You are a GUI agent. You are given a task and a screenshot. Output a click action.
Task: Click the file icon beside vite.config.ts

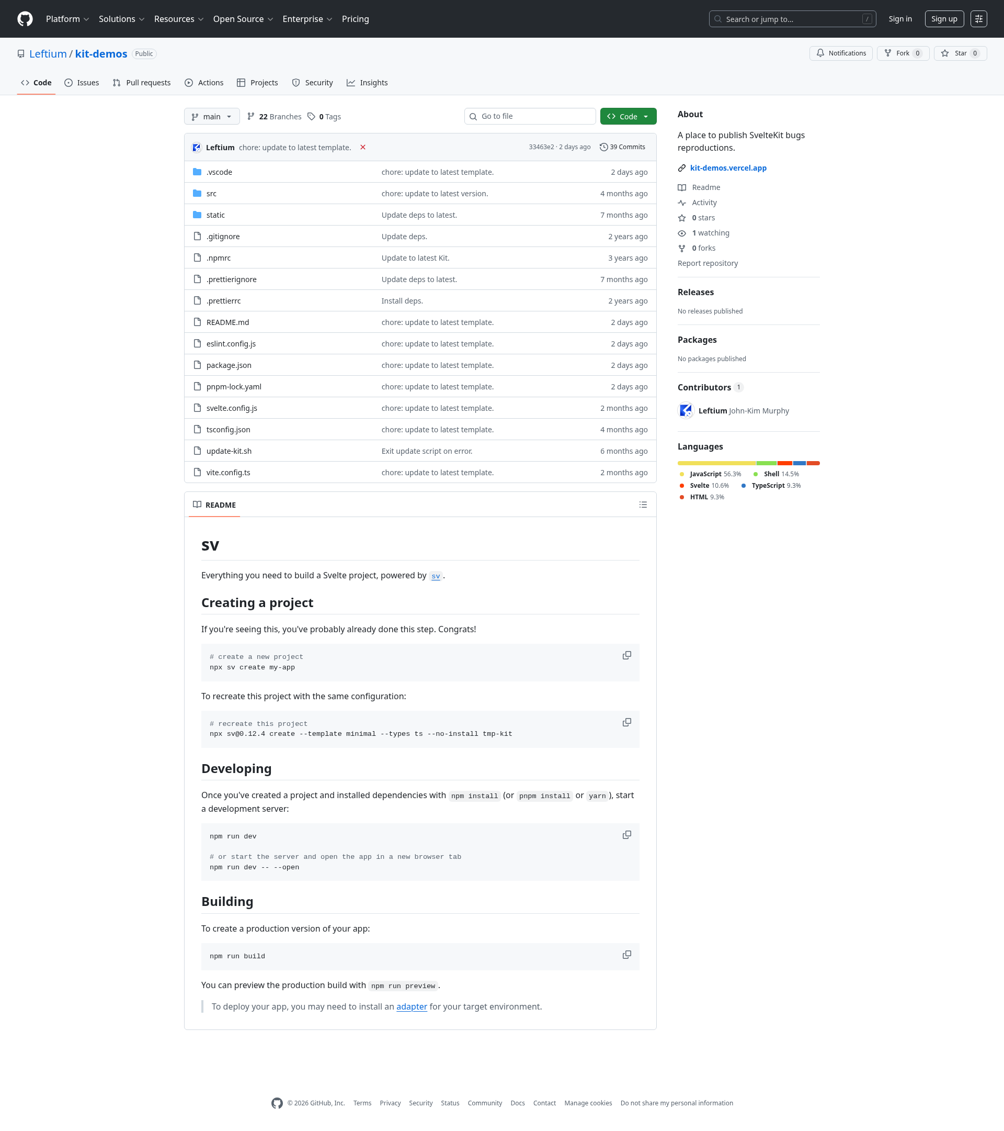pos(197,472)
